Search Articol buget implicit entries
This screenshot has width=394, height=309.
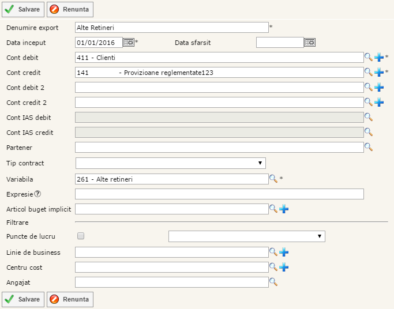coord(273,209)
